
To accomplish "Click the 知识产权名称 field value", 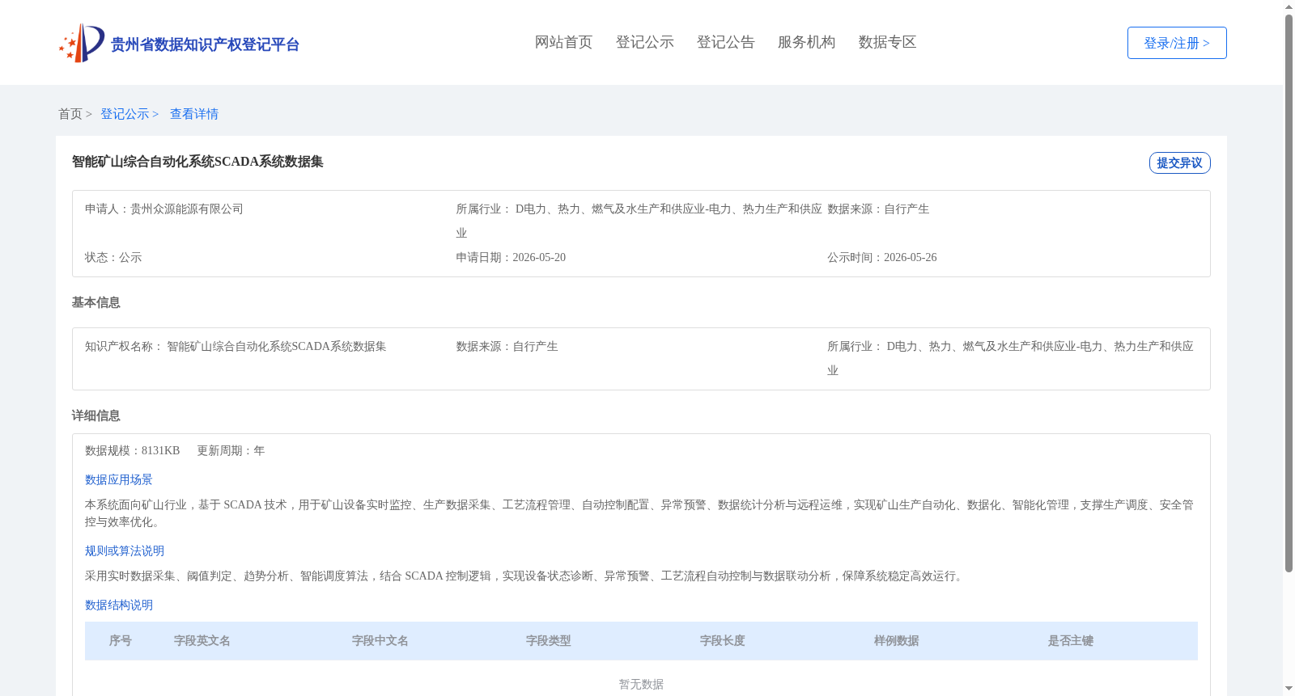I will [x=277, y=346].
